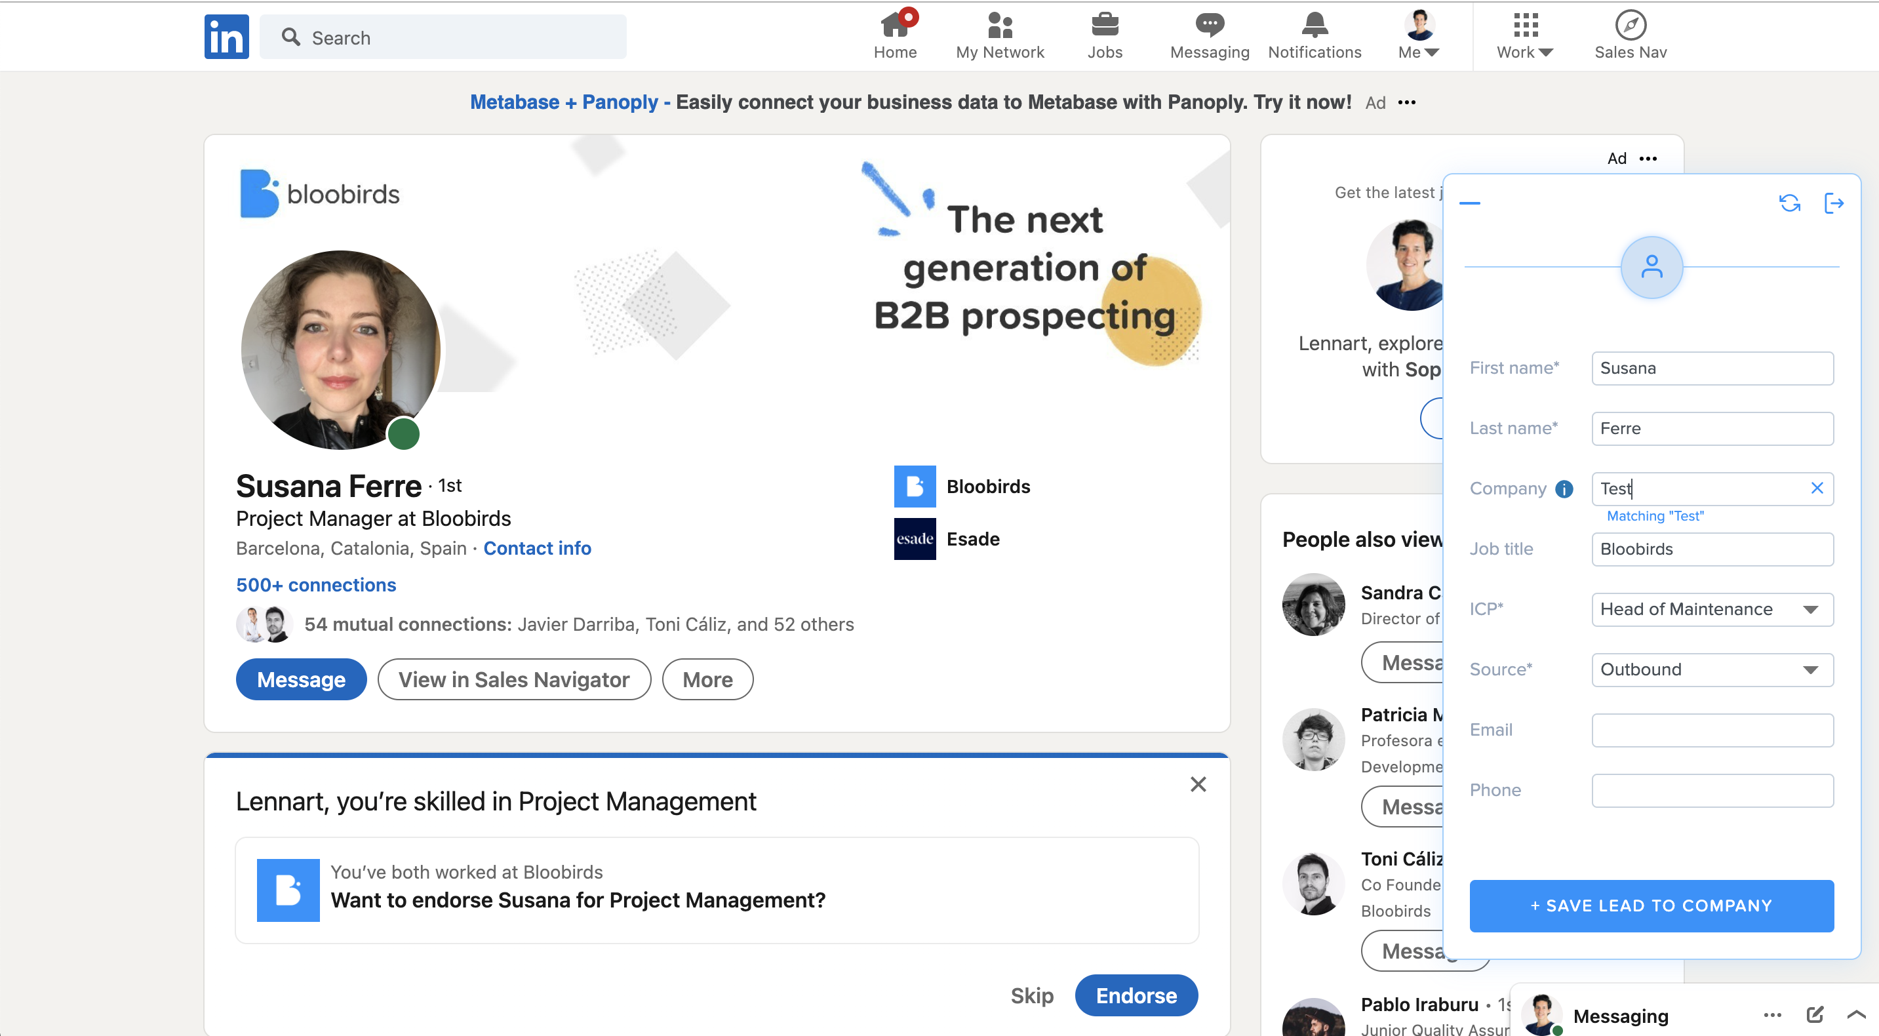
Task: Click the Company info icon
Action: (x=1563, y=488)
